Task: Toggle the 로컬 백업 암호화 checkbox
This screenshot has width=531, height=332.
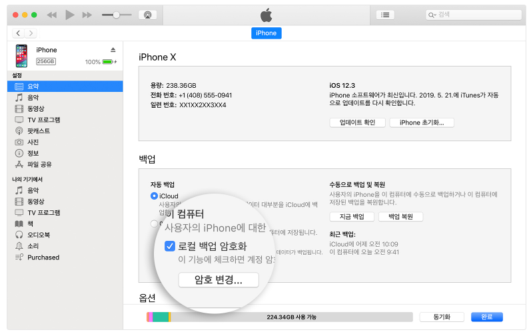Action: (x=170, y=246)
